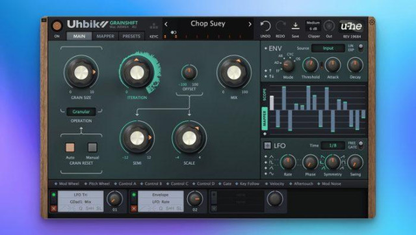
Task: Flip the FREE GATE switch
Action: point(361,145)
